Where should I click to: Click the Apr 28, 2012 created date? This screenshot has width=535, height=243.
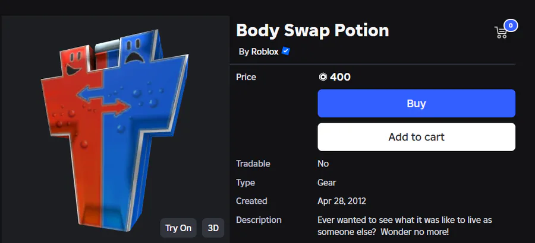(342, 201)
